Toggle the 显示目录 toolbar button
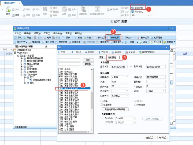The height and width of the screenshot is (145, 193). click(x=156, y=42)
